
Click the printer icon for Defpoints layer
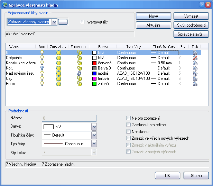click(195, 58)
